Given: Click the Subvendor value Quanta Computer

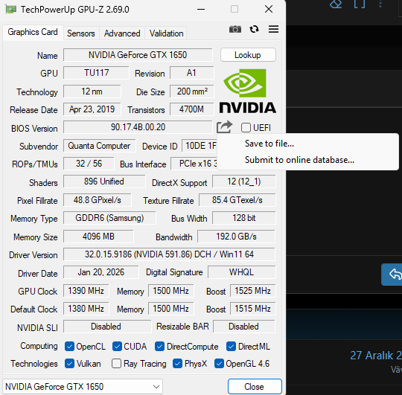Looking at the screenshot, I should tap(99, 146).
